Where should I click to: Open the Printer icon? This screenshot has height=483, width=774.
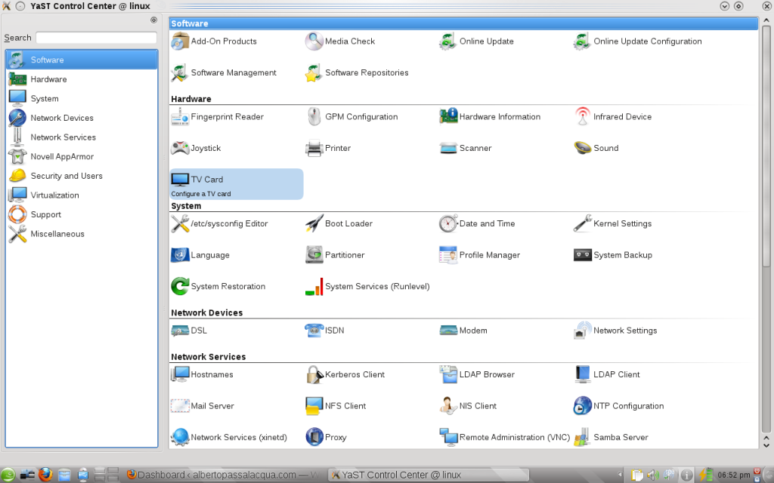(314, 149)
